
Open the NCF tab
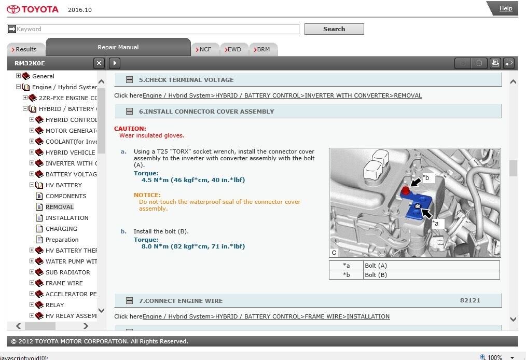pyautogui.click(x=205, y=49)
